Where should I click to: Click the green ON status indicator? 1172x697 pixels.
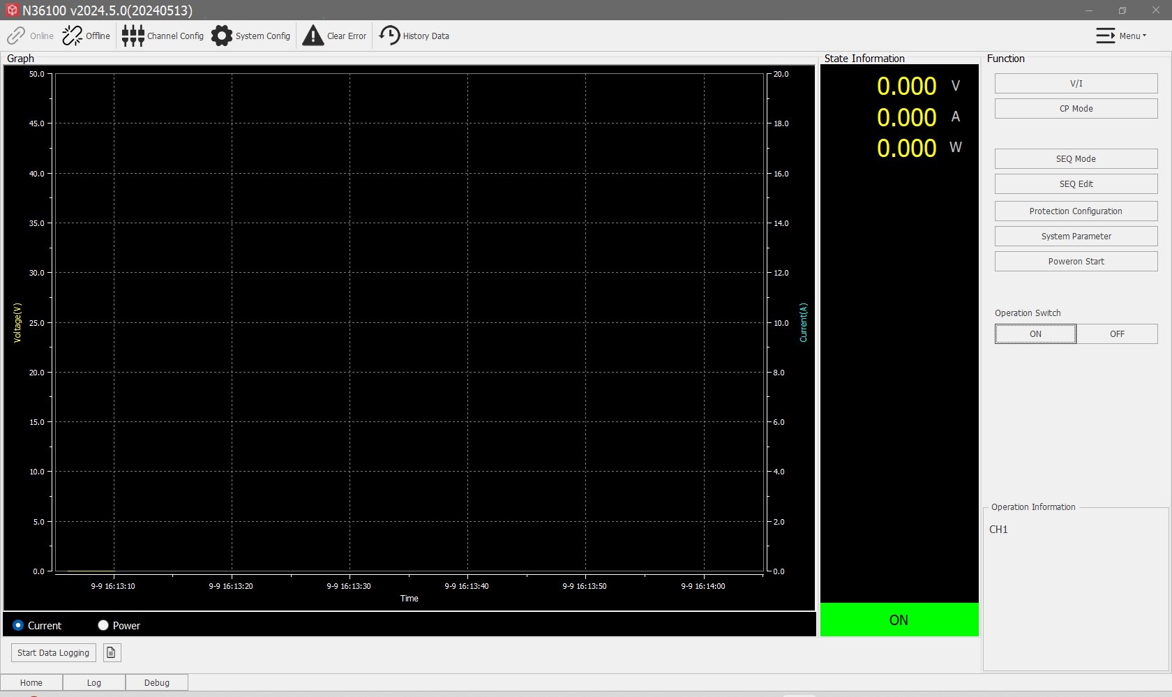(899, 620)
